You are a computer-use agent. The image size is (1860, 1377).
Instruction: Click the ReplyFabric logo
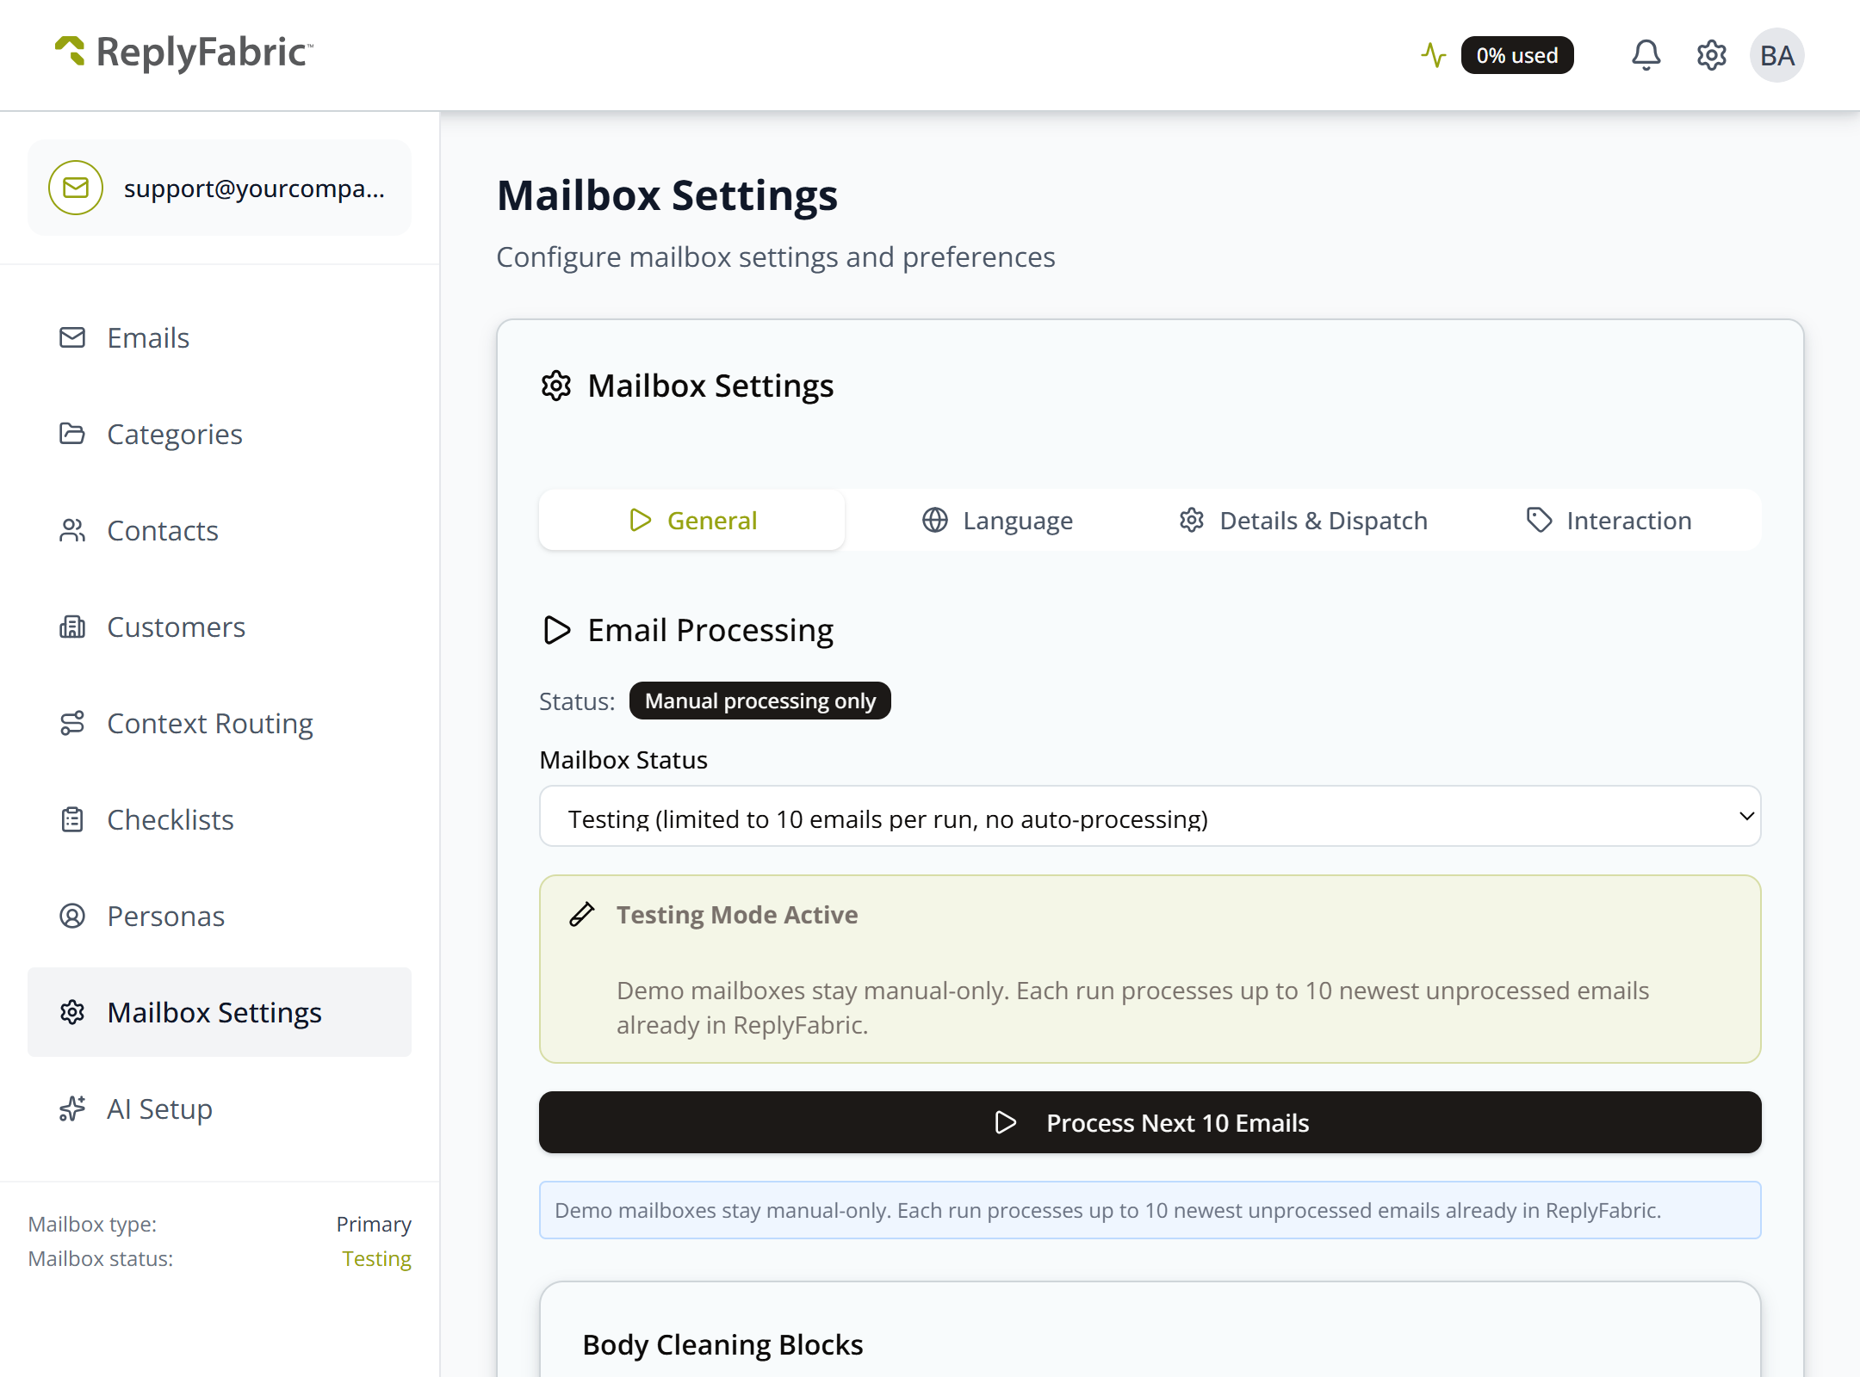coord(183,52)
